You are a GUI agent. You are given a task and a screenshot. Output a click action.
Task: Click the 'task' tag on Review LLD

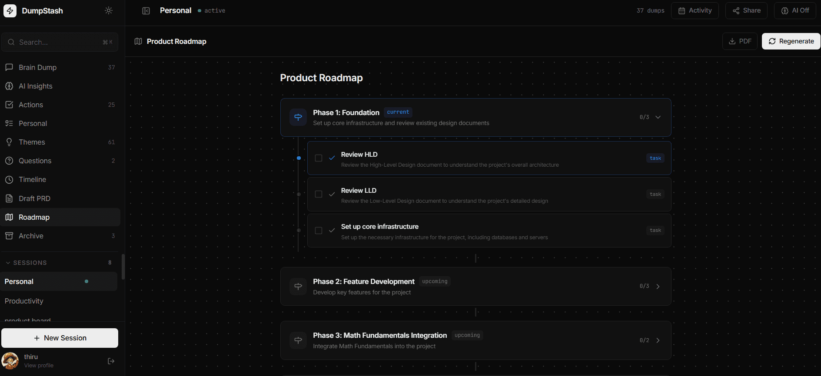click(655, 194)
